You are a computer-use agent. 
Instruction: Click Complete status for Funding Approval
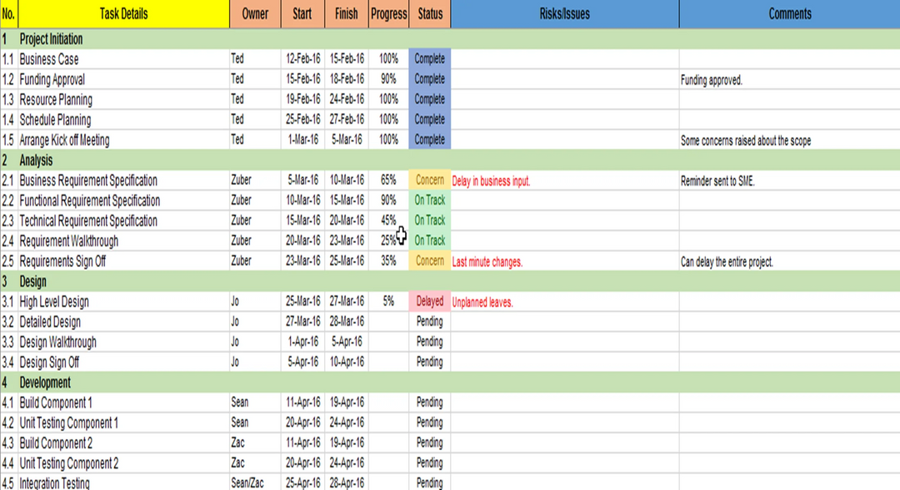tap(429, 80)
